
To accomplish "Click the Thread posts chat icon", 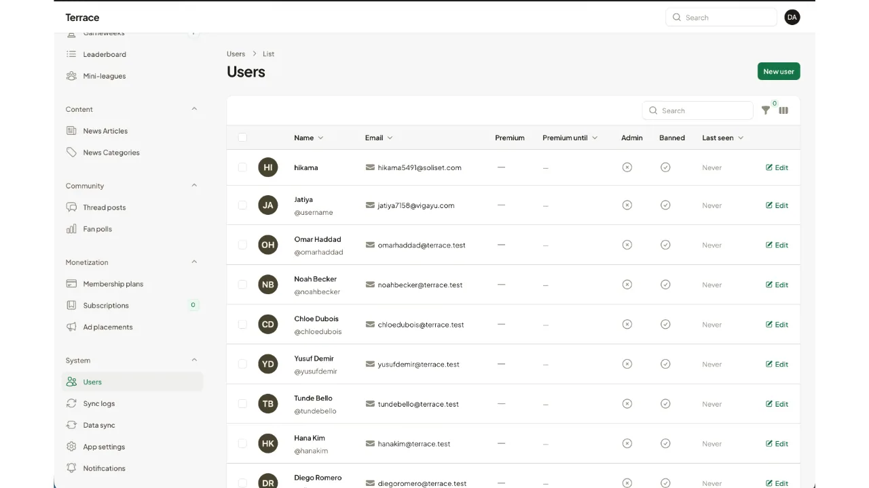I will click(x=71, y=207).
